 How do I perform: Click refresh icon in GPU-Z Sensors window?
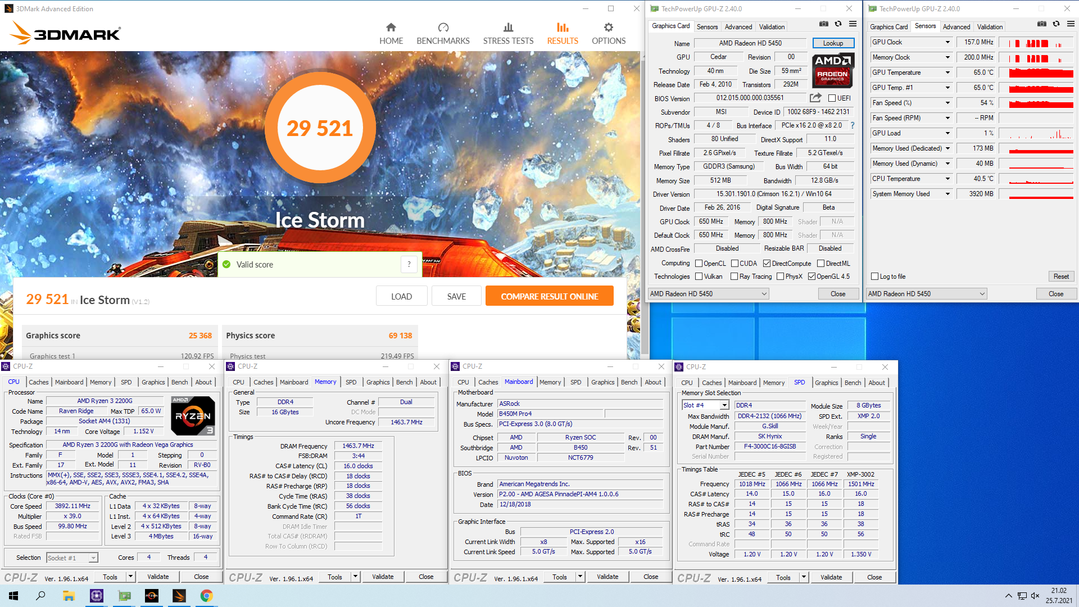[x=1056, y=24]
